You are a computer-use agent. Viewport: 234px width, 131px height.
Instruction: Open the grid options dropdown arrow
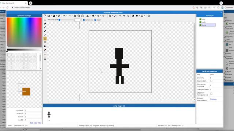coord(144,16)
